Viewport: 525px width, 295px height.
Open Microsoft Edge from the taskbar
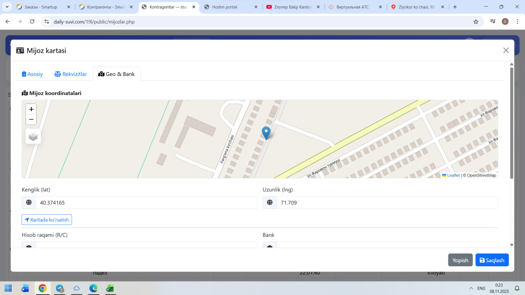pos(93,288)
